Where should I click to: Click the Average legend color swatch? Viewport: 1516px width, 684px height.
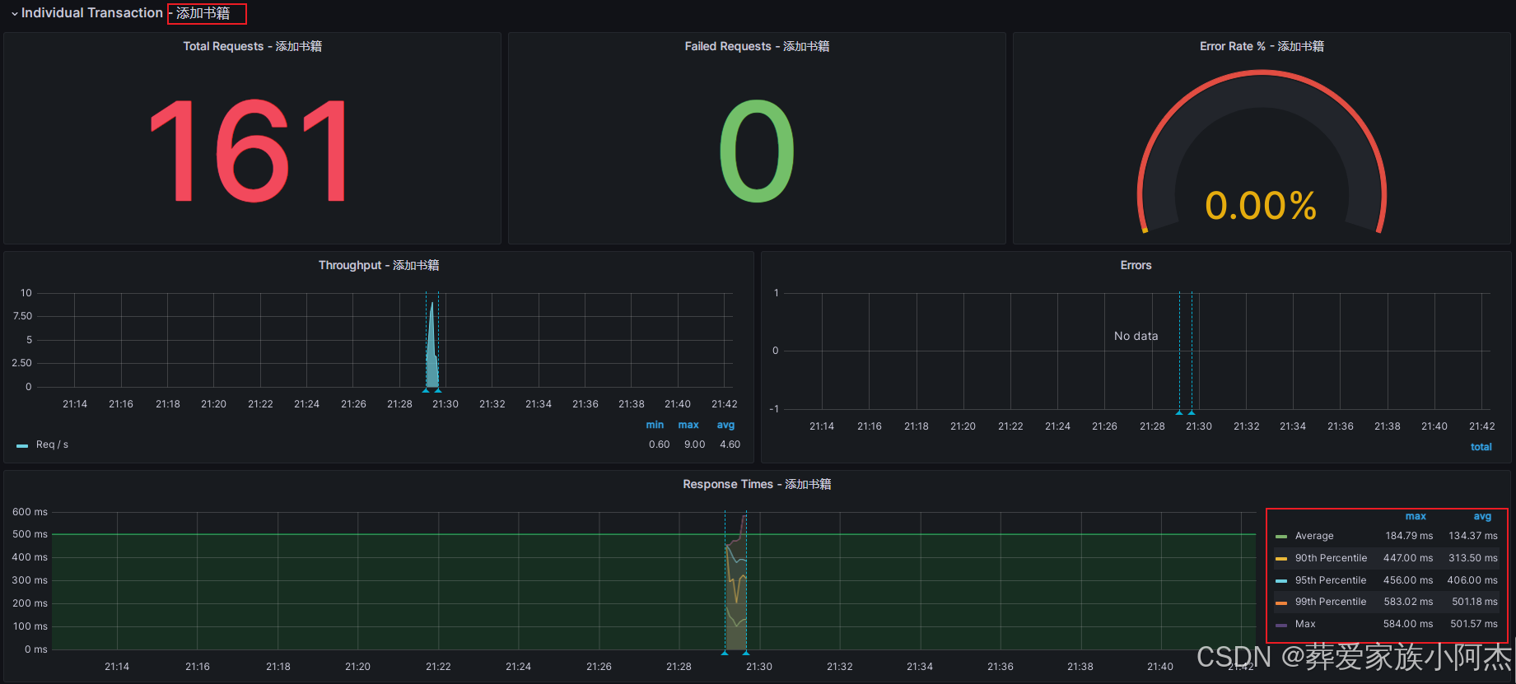pos(1281,537)
